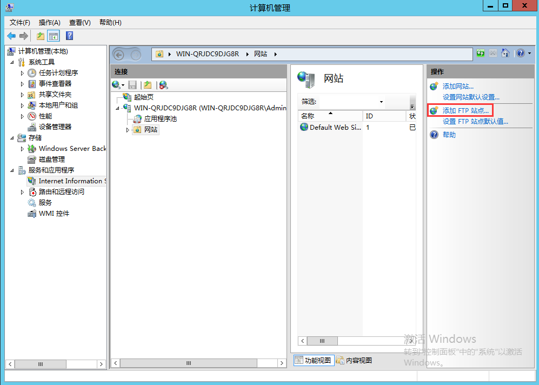Click the connect globe icon in Connections toolbar
The width and height of the screenshot is (539, 385).
[x=116, y=84]
